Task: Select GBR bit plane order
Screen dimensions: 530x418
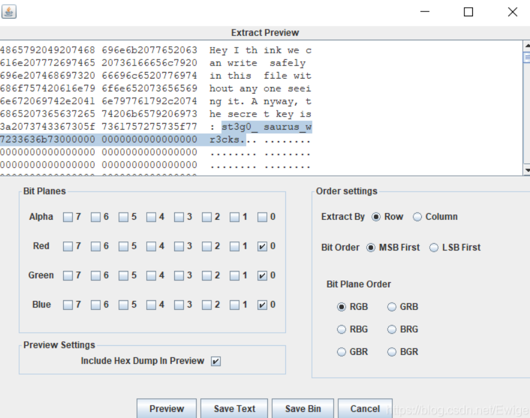Action: tap(341, 352)
